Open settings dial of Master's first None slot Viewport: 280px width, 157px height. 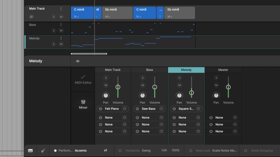(x=235, y=118)
